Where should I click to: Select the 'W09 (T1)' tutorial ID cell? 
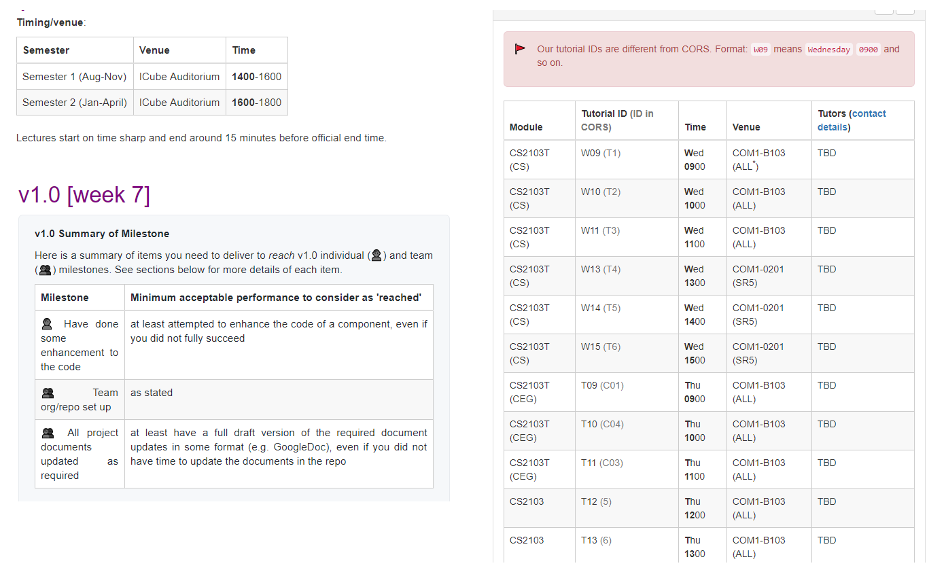627,160
